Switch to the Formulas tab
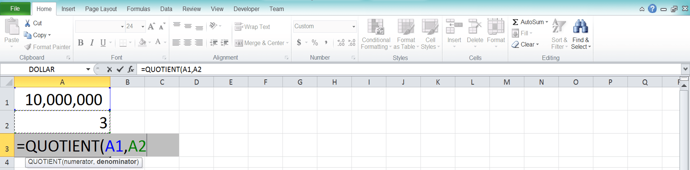The height and width of the screenshot is (170, 690). [x=138, y=9]
